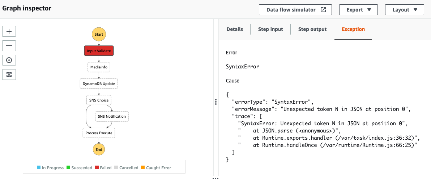The image size is (431, 180).
Task: Click the "errorType" JSON line
Action: [x=273, y=102]
